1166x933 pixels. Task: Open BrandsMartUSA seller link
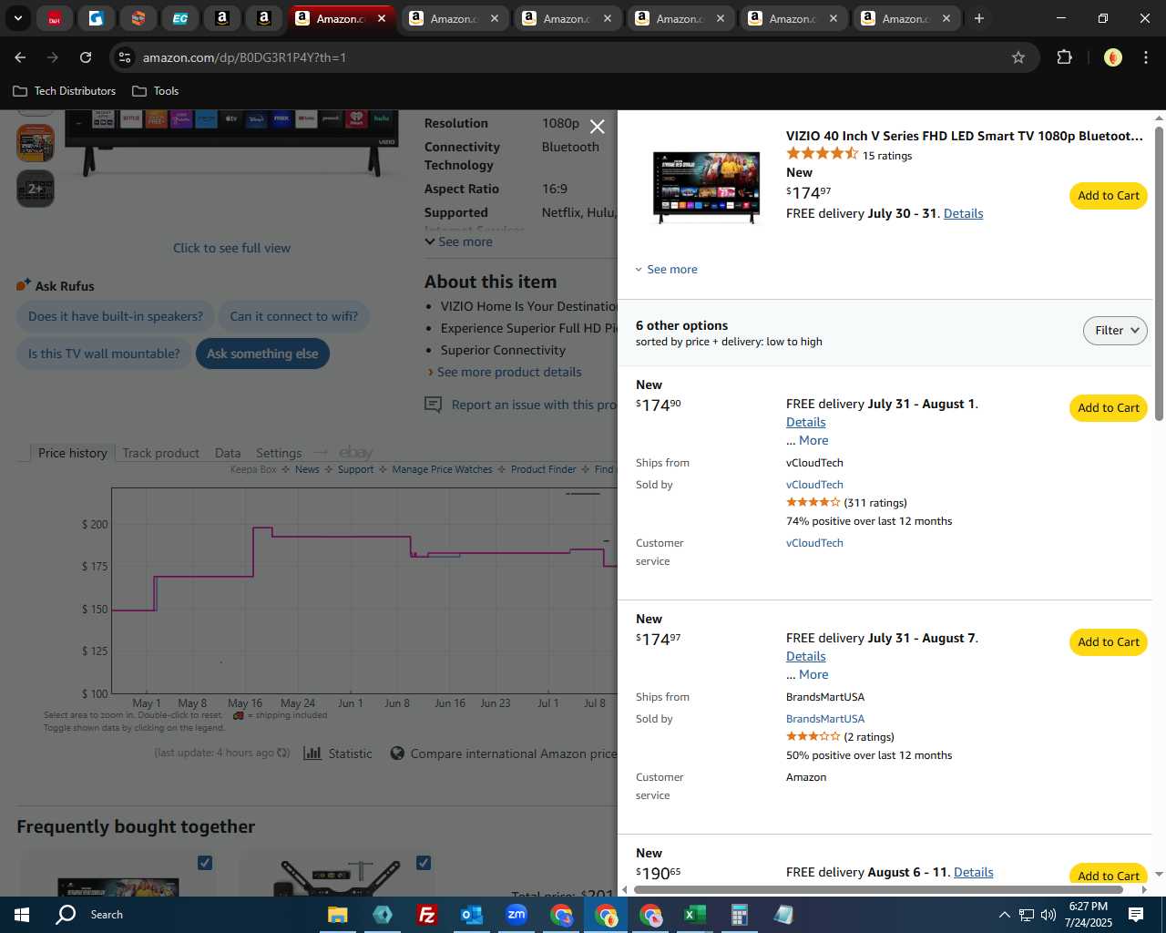(x=825, y=719)
